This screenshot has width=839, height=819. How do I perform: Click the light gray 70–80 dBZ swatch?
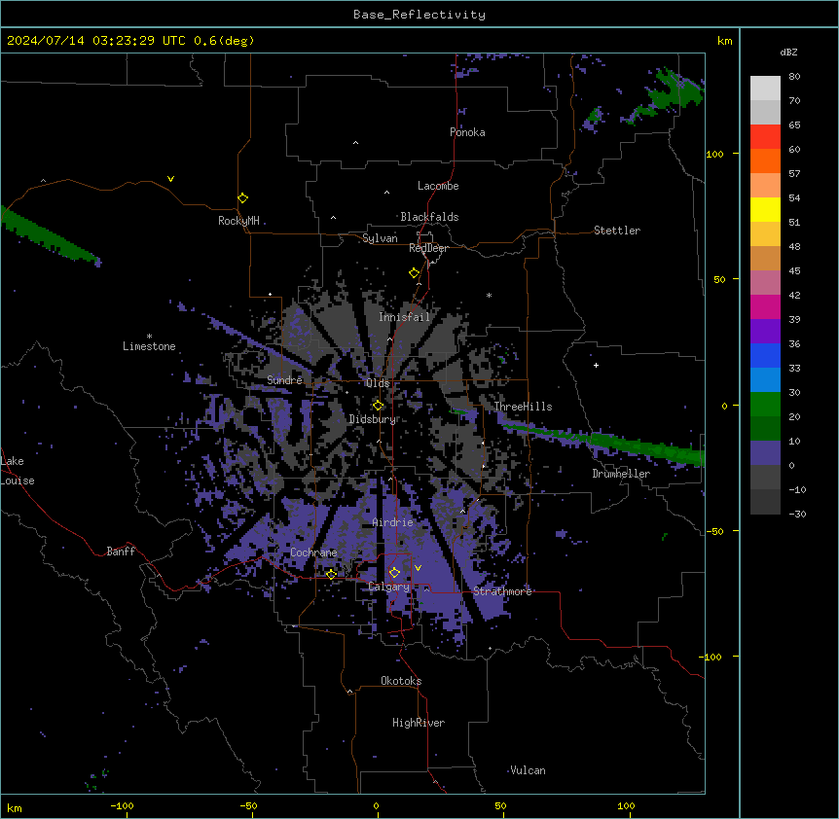(765, 89)
